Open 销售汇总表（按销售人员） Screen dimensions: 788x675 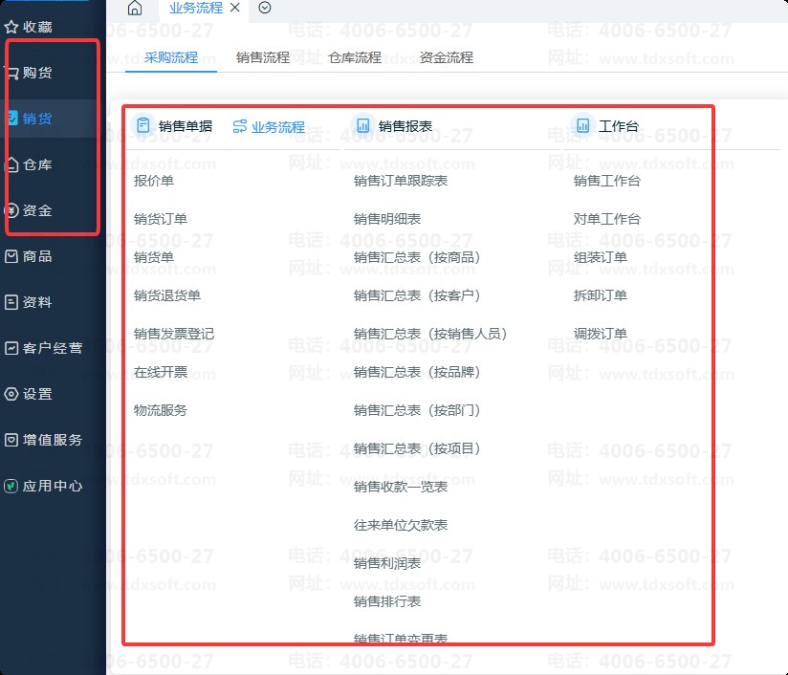(430, 334)
